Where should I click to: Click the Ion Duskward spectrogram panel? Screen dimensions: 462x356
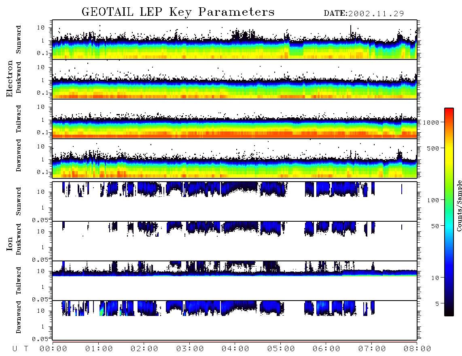235,241
